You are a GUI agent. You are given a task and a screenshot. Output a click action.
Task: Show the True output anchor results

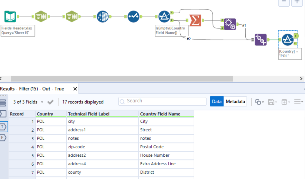(x=3, y=127)
